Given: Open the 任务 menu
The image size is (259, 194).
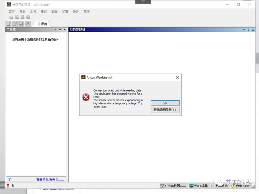Looking at the screenshot, I should (76, 12).
